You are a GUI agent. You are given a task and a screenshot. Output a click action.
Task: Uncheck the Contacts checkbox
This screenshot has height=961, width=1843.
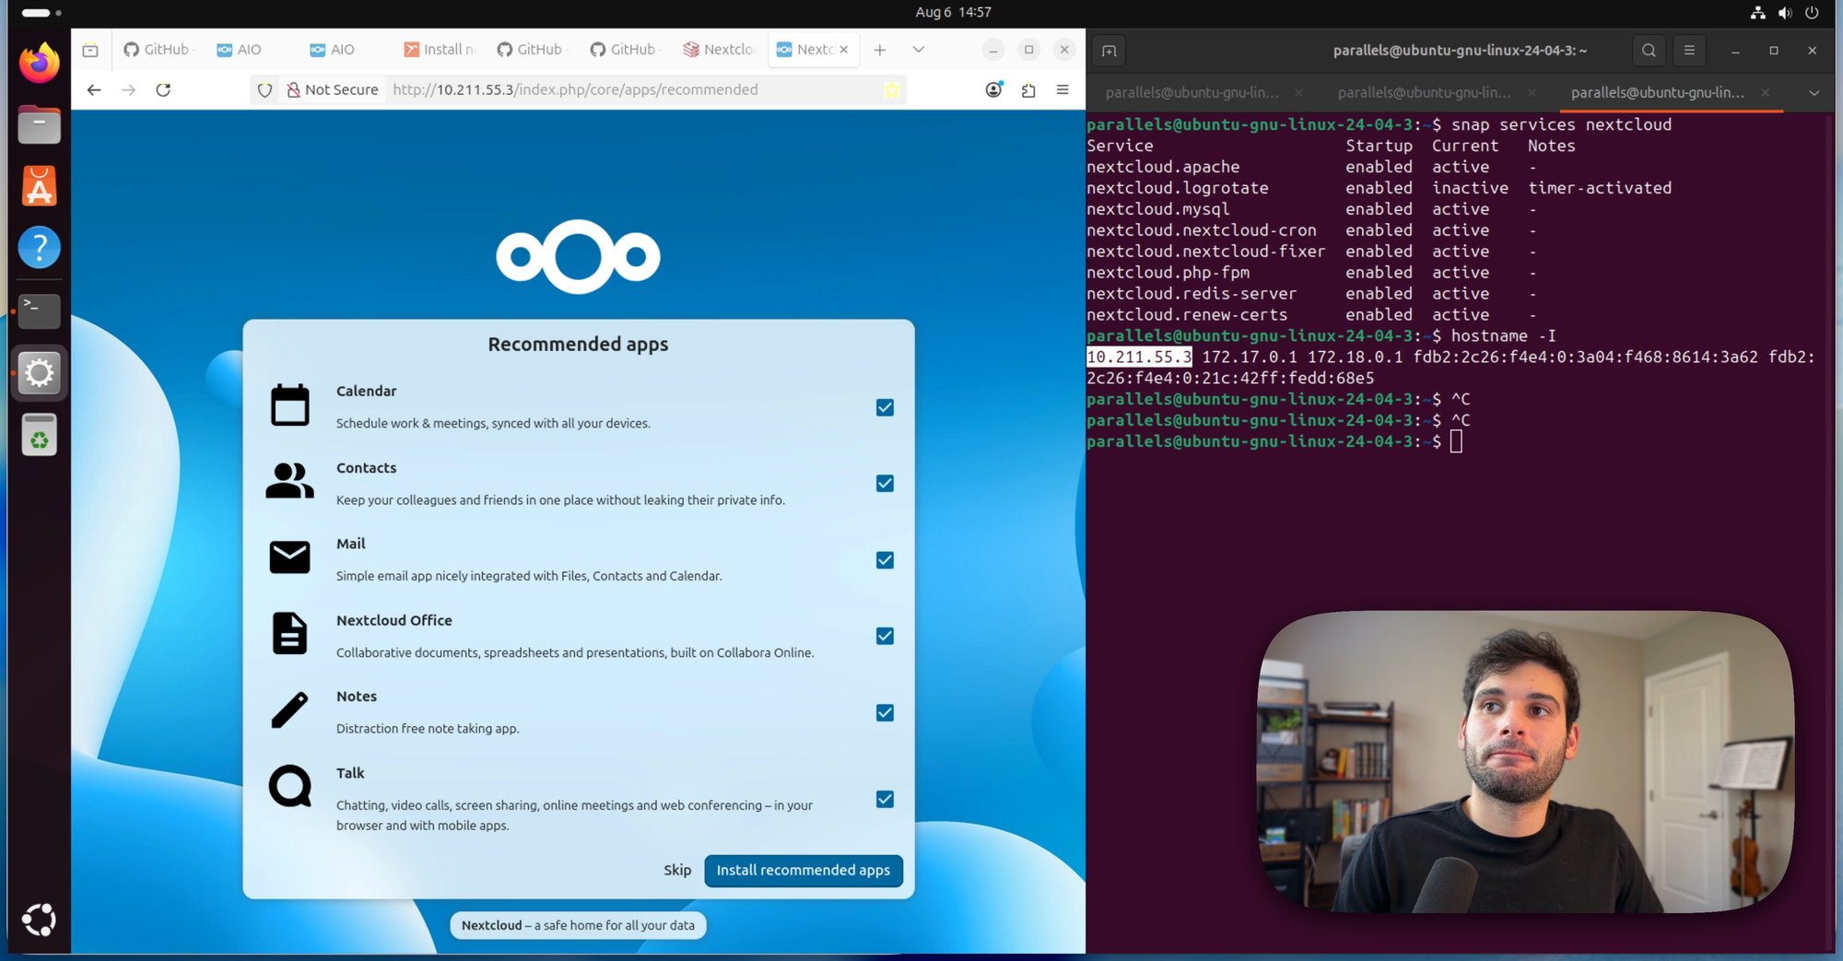(x=885, y=484)
